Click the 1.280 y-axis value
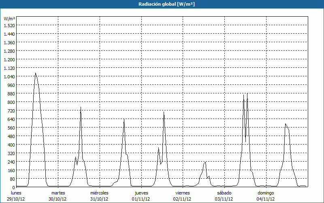This screenshot has height=203, width=324. point(9,51)
